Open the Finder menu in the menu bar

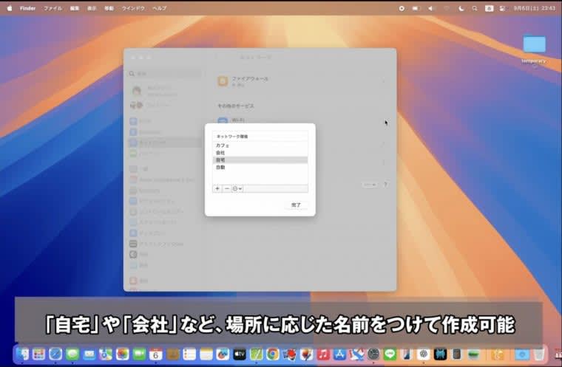click(x=27, y=7)
